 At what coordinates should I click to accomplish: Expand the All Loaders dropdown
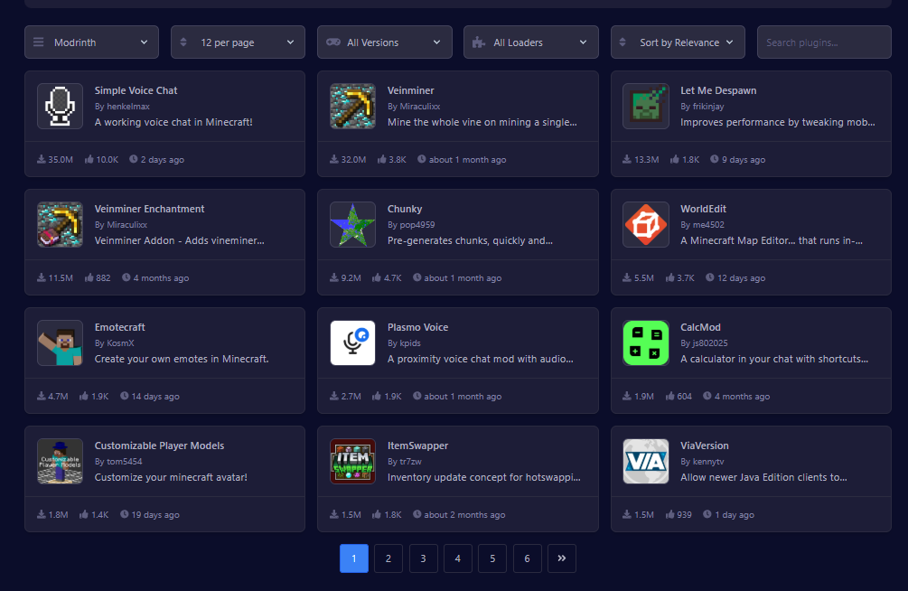point(530,42)
